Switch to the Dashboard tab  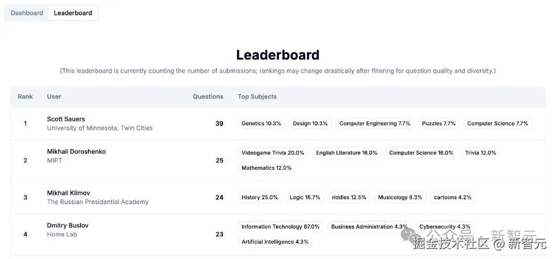pyautogui.click(x=27, y=13)
